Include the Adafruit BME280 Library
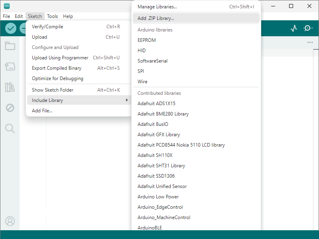 pyautogui.click(x=196, y=114)
